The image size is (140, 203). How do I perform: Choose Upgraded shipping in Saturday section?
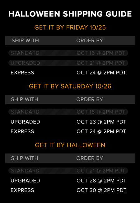pyautogui.click(x=25, y=122)
